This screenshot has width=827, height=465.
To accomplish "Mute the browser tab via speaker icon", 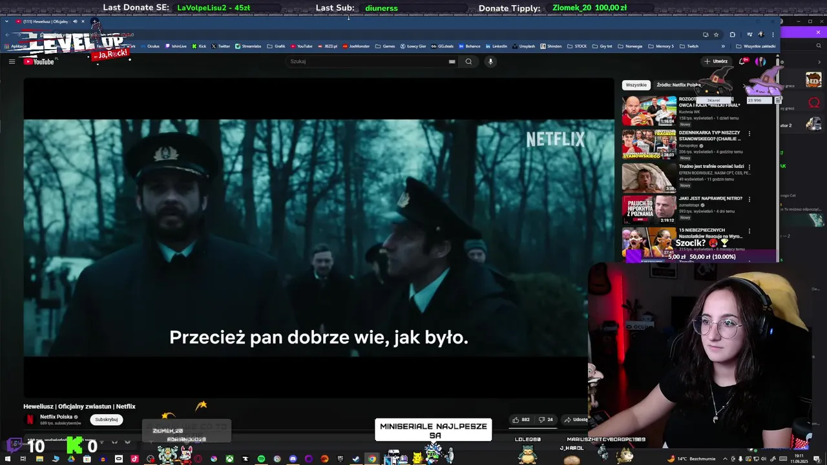I will tap(75, 21).
